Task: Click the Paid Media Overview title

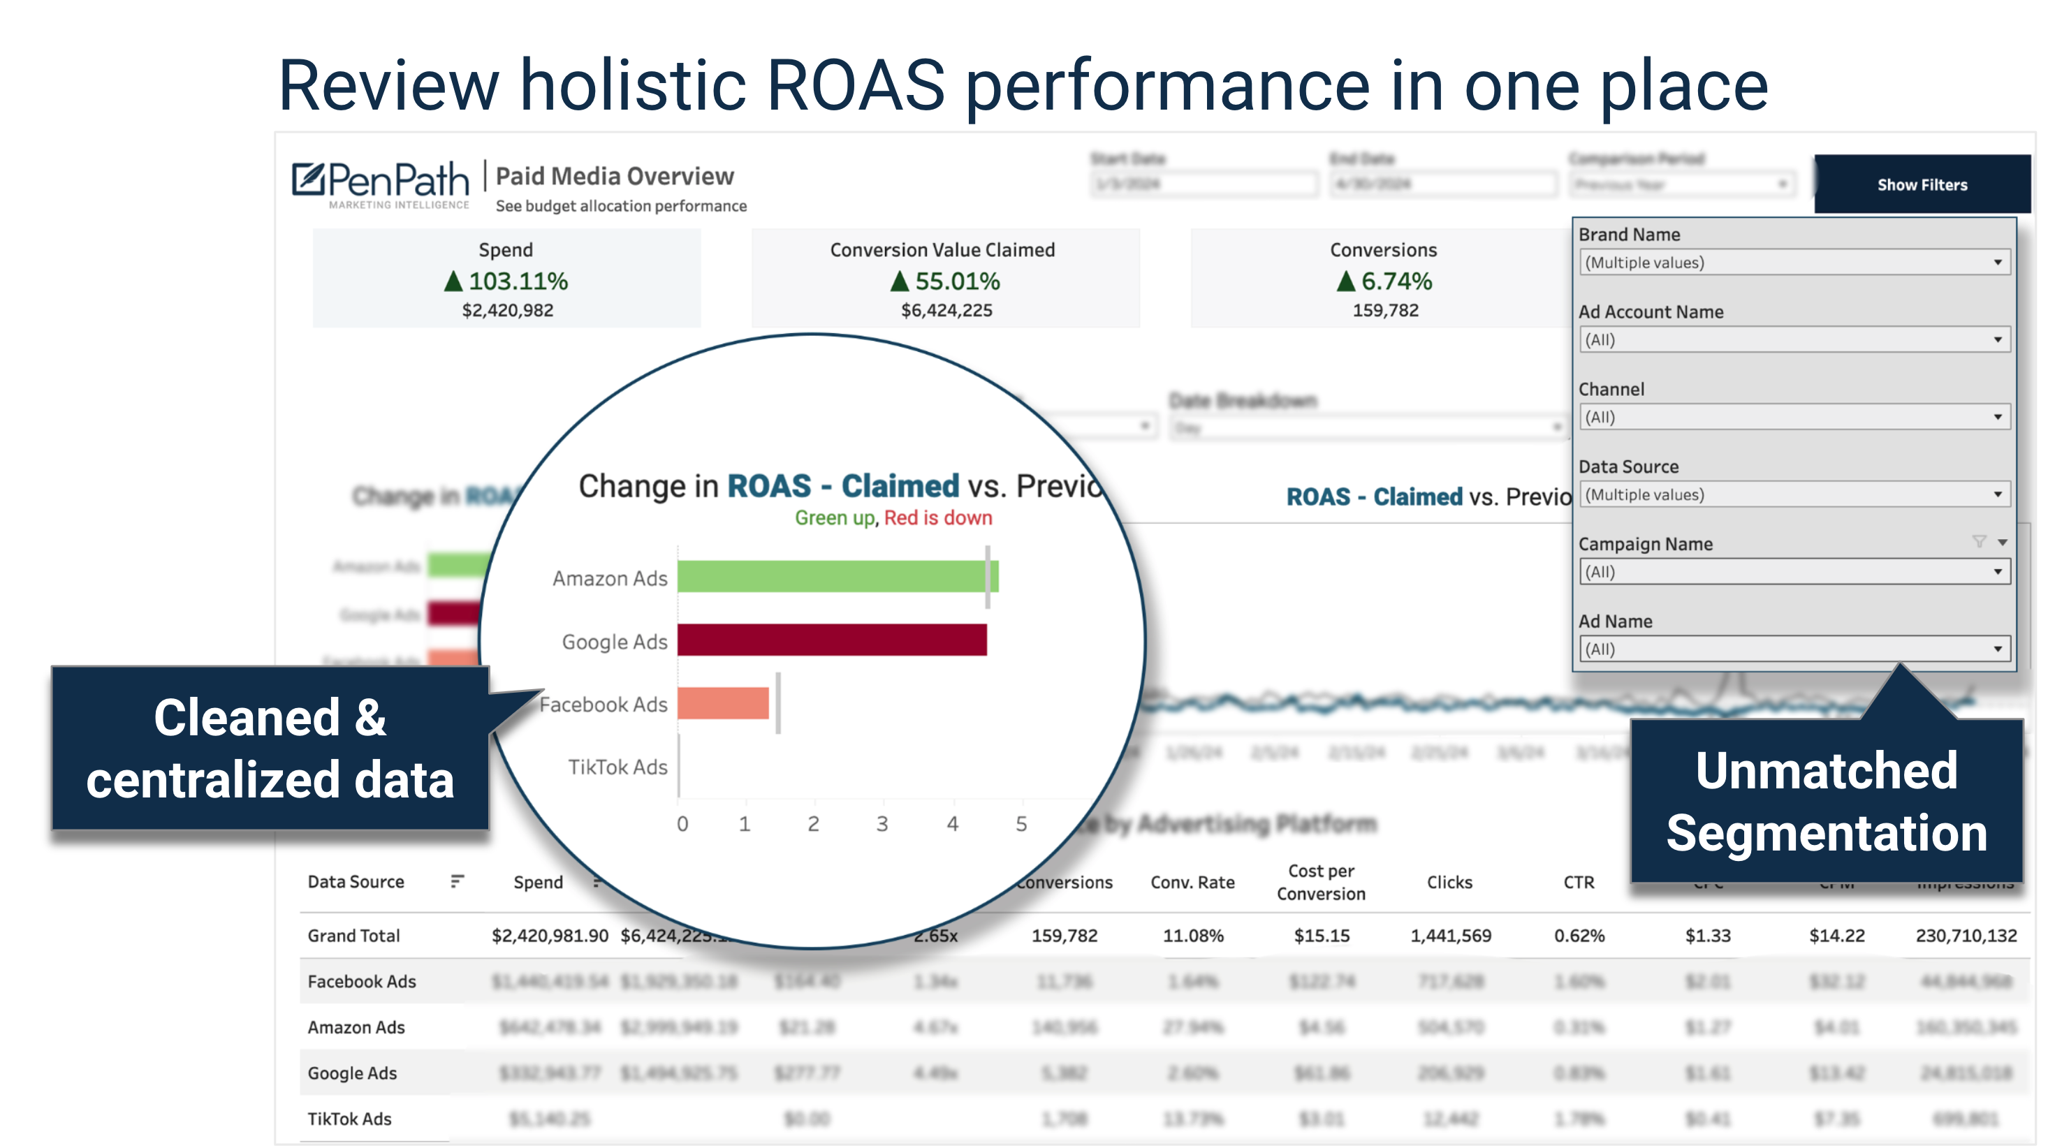Action: (615, 176)
